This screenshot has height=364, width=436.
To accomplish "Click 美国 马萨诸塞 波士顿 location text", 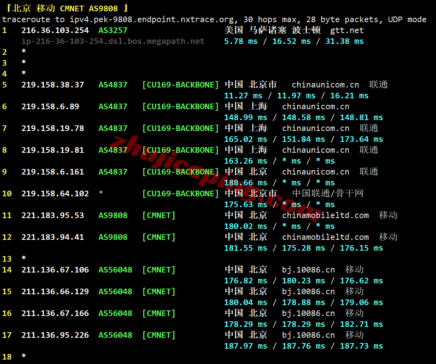I will [x=273, y=30].
